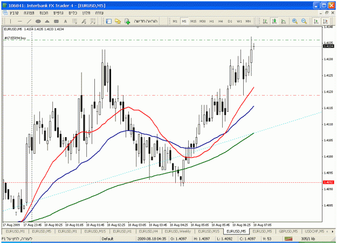Screen dimensions: 337x243
Task: Open the Navigator star-folder icon
Action: [x=118, y=21]
